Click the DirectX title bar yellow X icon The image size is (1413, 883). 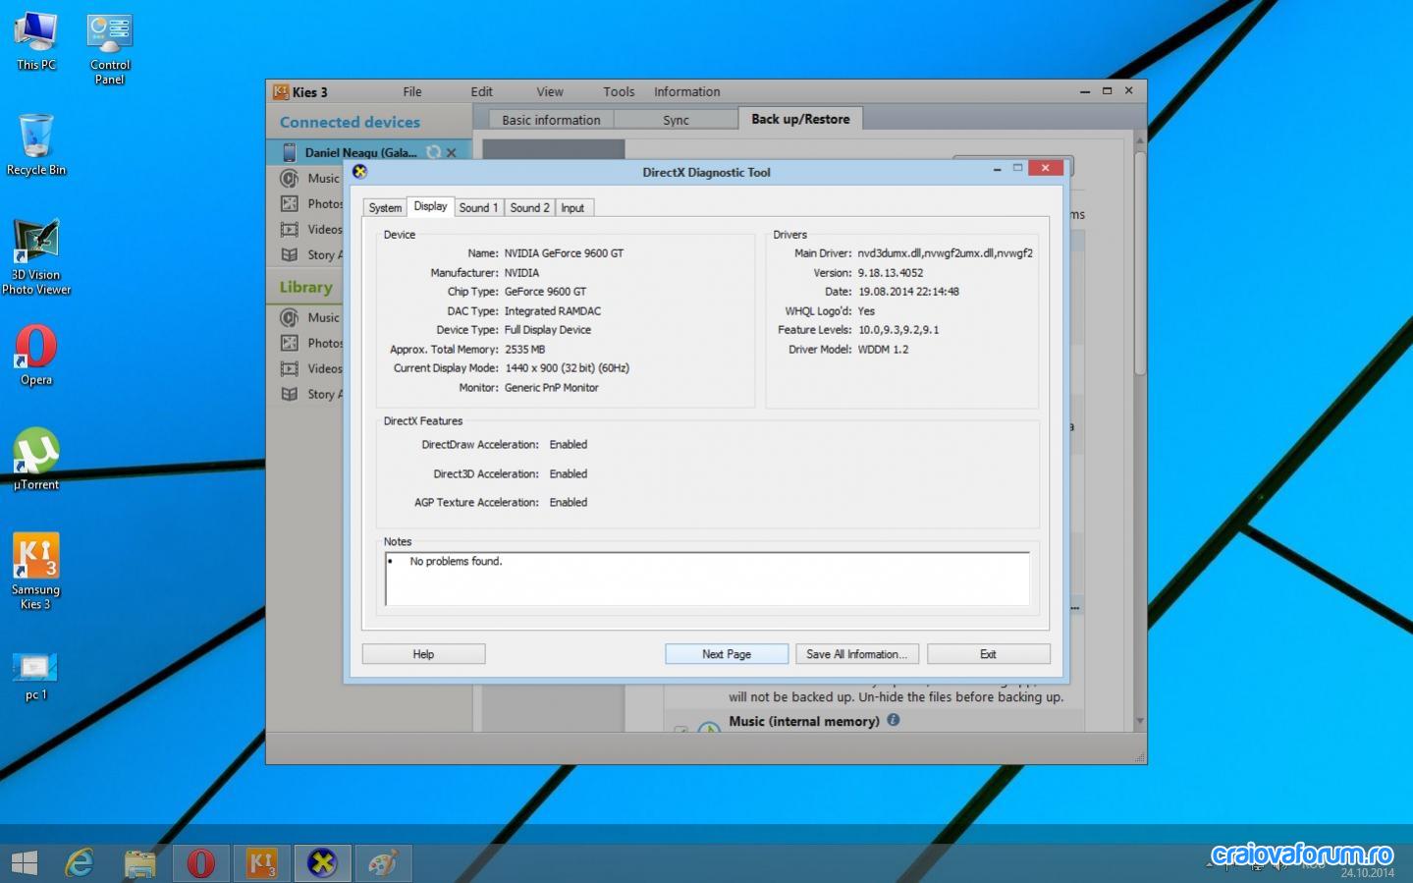click(360, 171)
